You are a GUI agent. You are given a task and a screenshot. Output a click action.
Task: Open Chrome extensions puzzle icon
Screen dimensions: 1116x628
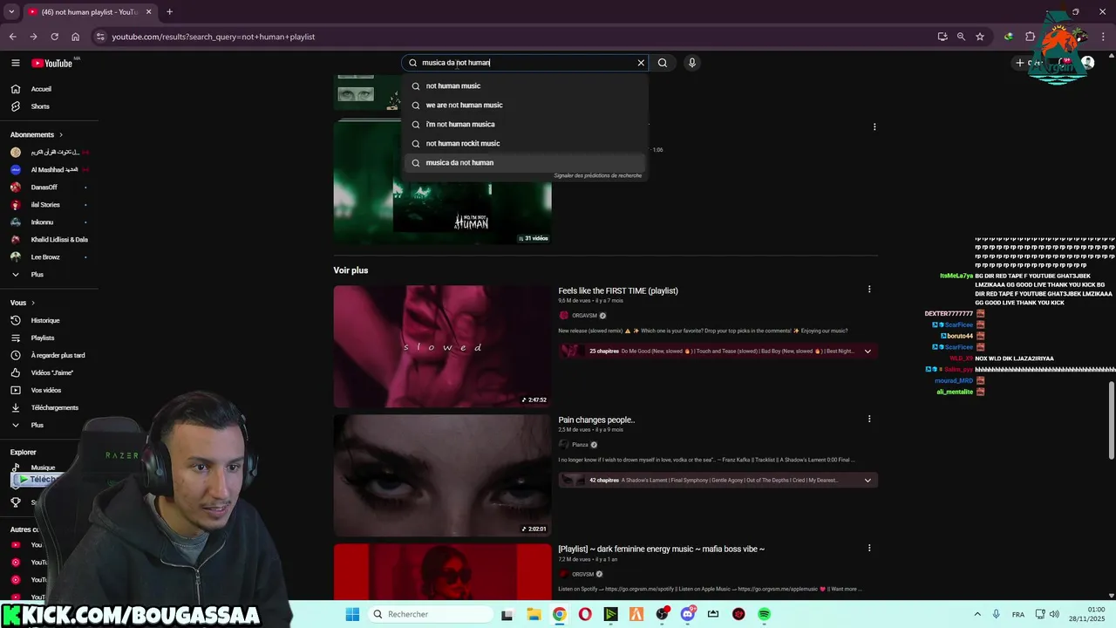coord(1030,37)
